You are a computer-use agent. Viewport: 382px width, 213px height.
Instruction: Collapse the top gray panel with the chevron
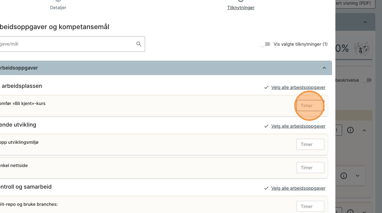click(x=365, y=22)
